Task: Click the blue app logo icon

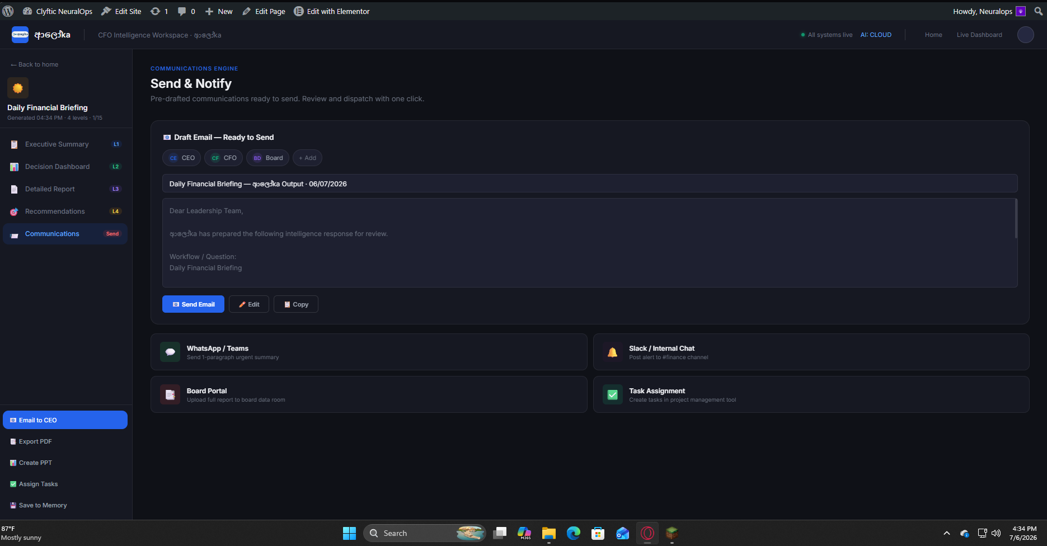Action: (x=20, y=35)
